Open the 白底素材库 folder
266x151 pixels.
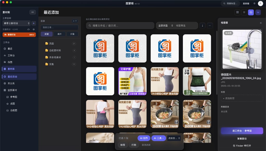pyautogui.click(x=59, y=50)
